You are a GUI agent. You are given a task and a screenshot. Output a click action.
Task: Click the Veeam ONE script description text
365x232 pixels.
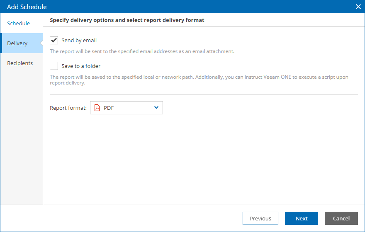(x=199, y=80)
